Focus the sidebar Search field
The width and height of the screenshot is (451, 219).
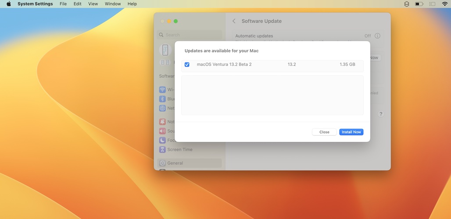point(190,35)
